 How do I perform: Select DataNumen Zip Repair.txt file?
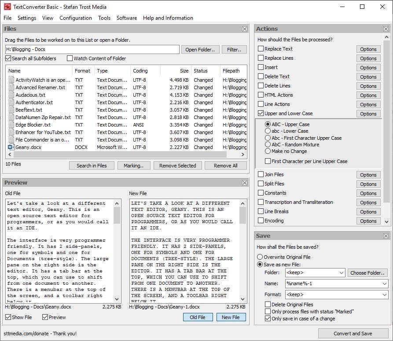(x=127, y=117)
